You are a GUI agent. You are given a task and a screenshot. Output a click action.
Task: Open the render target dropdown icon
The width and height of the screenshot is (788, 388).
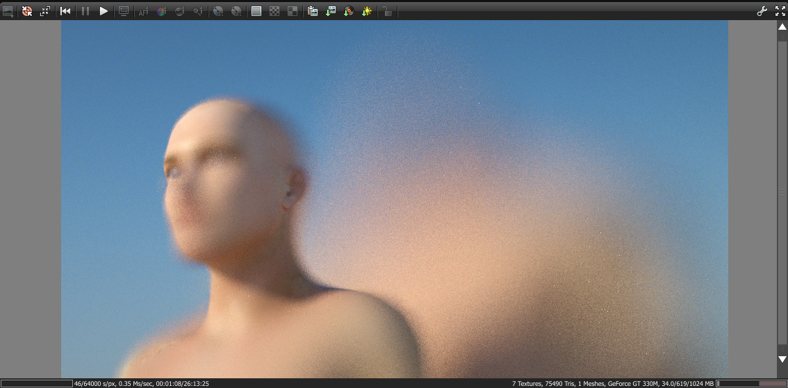click(8, 11)
